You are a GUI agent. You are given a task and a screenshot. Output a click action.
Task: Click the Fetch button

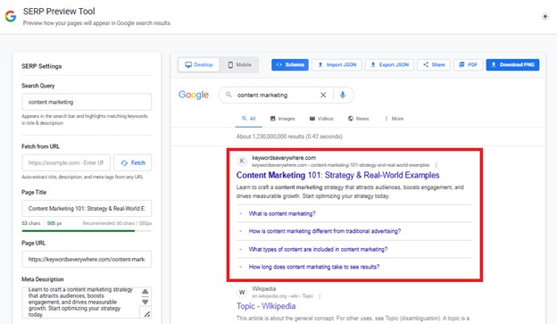click(133, 162)
